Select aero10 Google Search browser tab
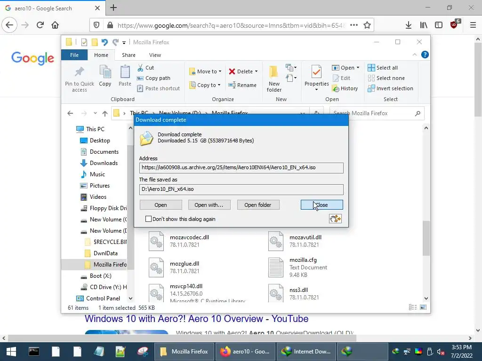This screenshot has width=482, height=361. [53, 8]
